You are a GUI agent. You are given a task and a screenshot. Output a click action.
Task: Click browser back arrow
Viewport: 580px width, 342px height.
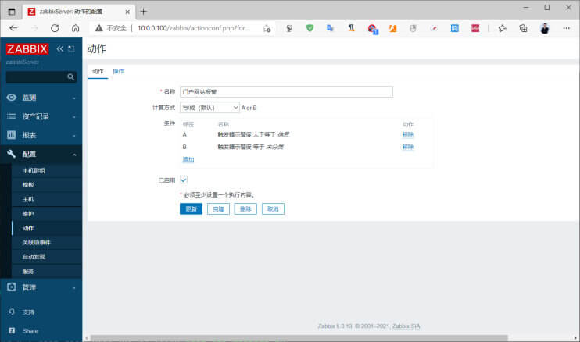click(14, 28)
